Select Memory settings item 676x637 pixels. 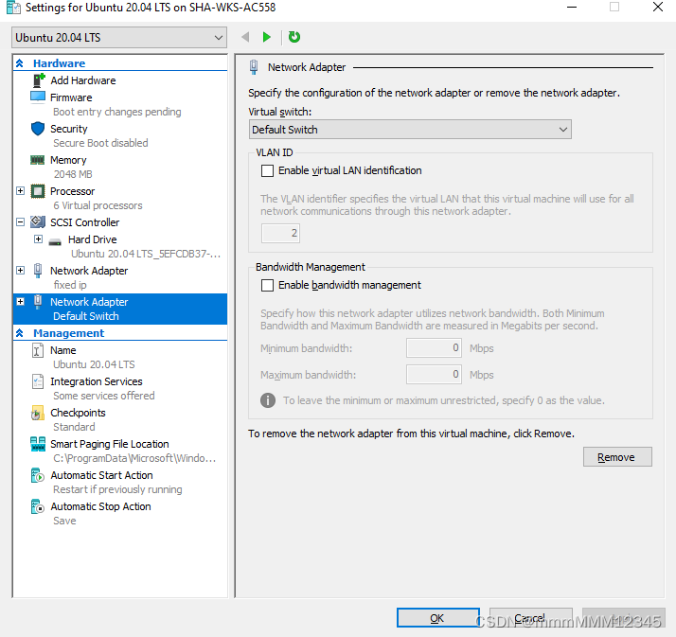[68, 160]
